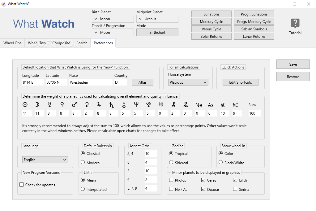Viewport: 316px width, 211px height.
Task: Expand the House system Placidus dropdown
Action: click(188, 82)
